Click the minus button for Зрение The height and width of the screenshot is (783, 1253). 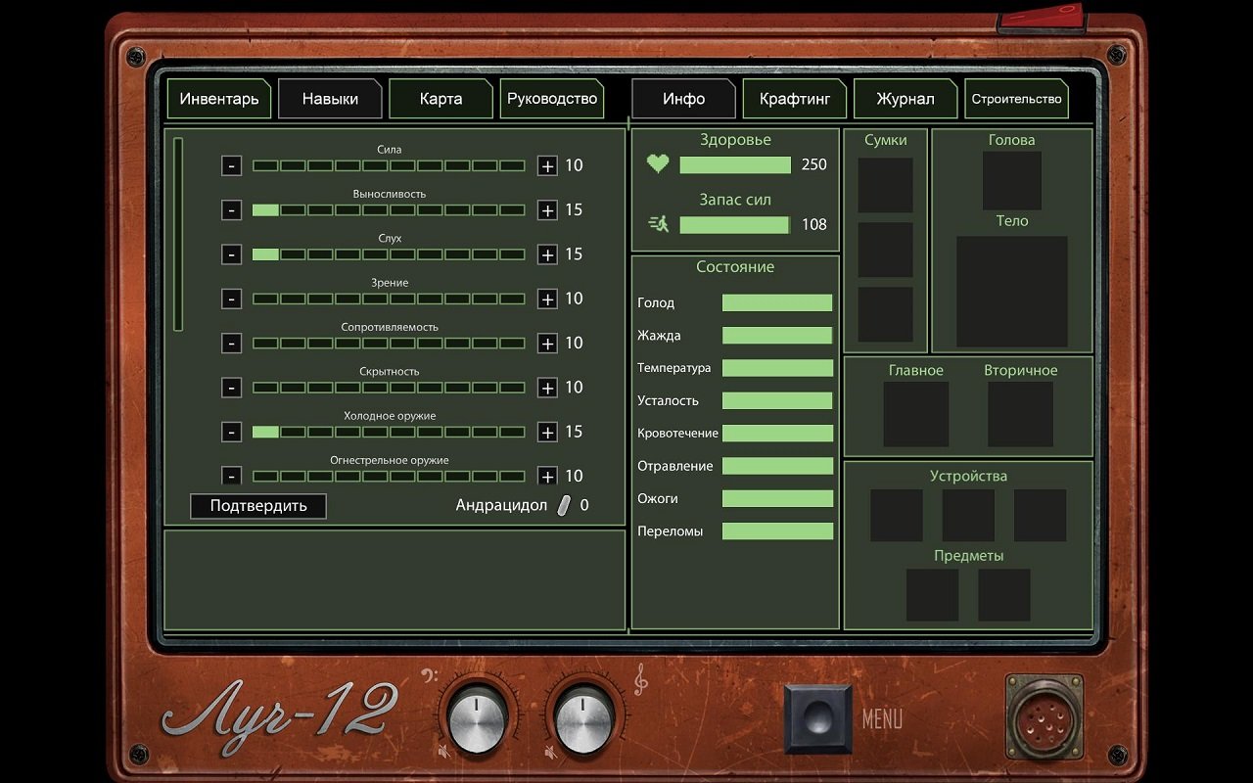pyautogui.click(x=231, y=299)
